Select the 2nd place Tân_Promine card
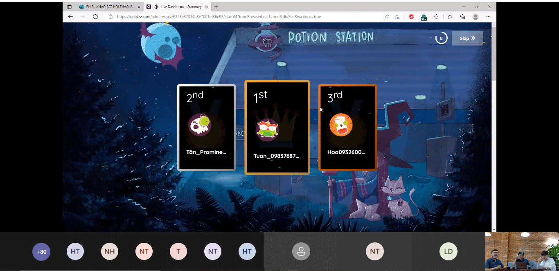 [206, 128]
